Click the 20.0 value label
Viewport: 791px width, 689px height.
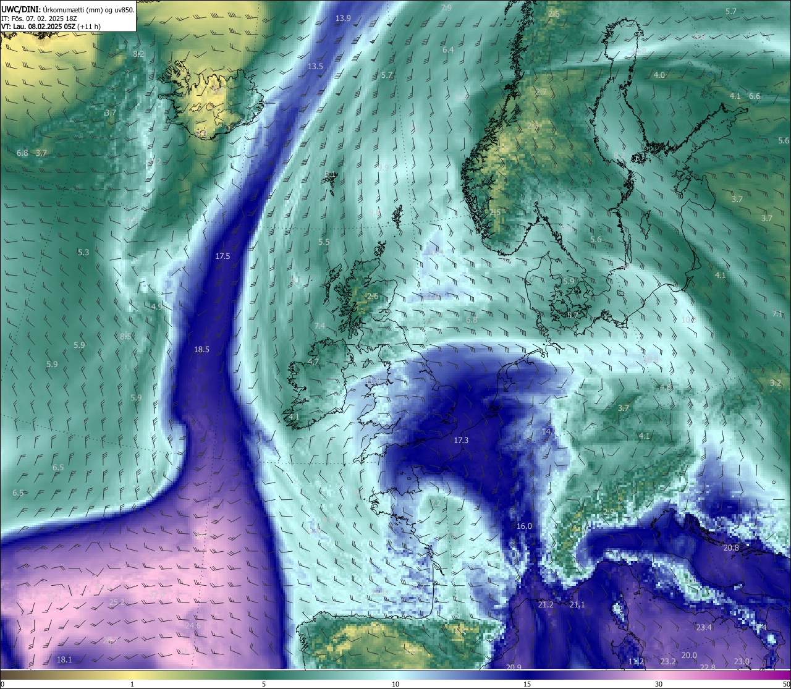tap(689, 655)
